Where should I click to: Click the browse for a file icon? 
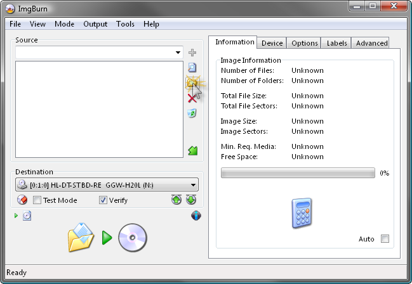[192, 67]
